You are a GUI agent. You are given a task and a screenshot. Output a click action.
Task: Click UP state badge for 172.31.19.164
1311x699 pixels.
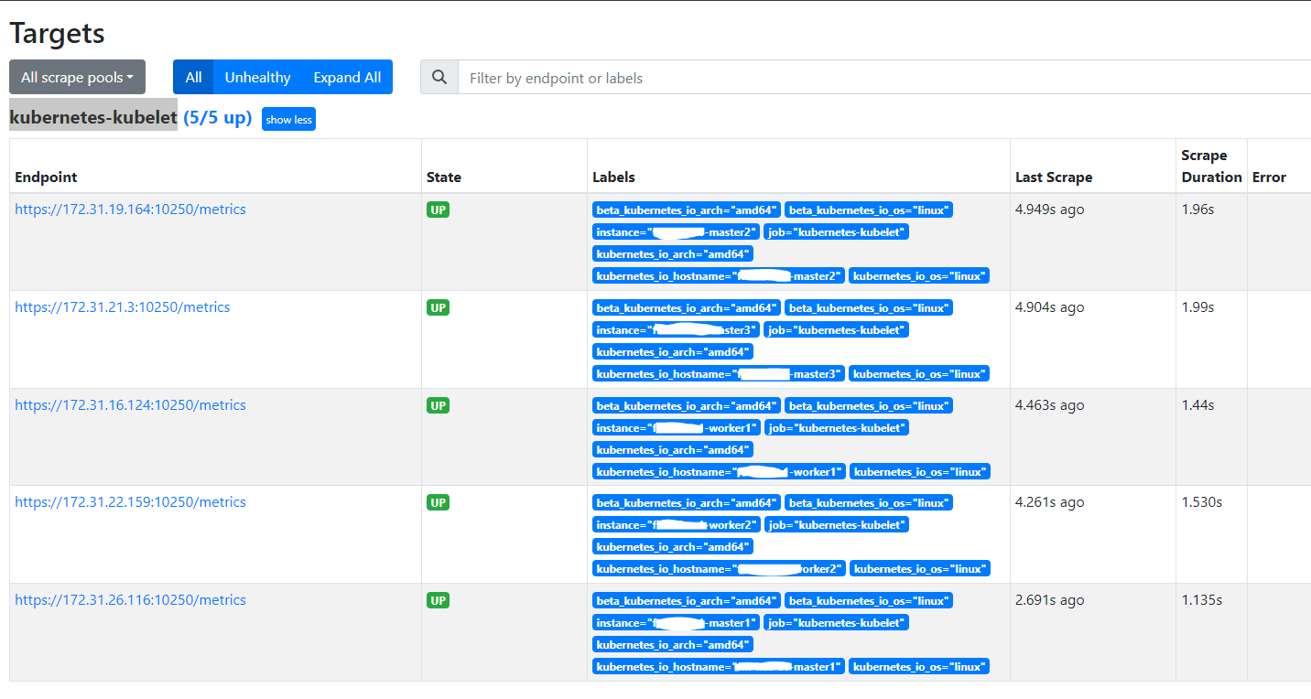(438, 210)
